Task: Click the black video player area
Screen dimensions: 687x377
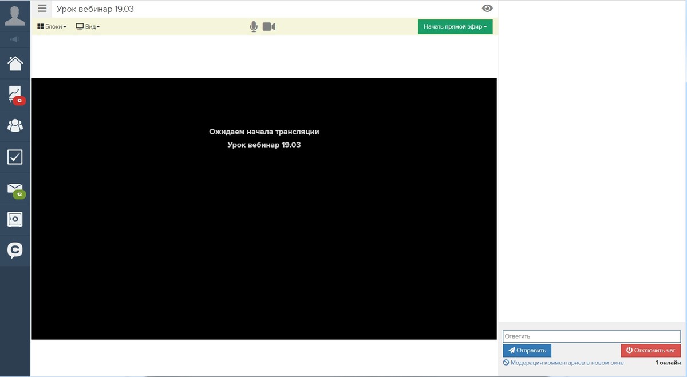Action: click(x=264, y=209)
